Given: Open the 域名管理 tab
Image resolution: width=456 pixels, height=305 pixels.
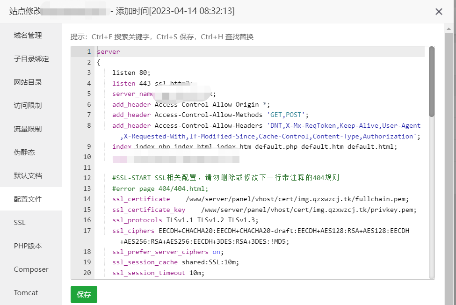Looking at the screenshot, I should 28,36.
